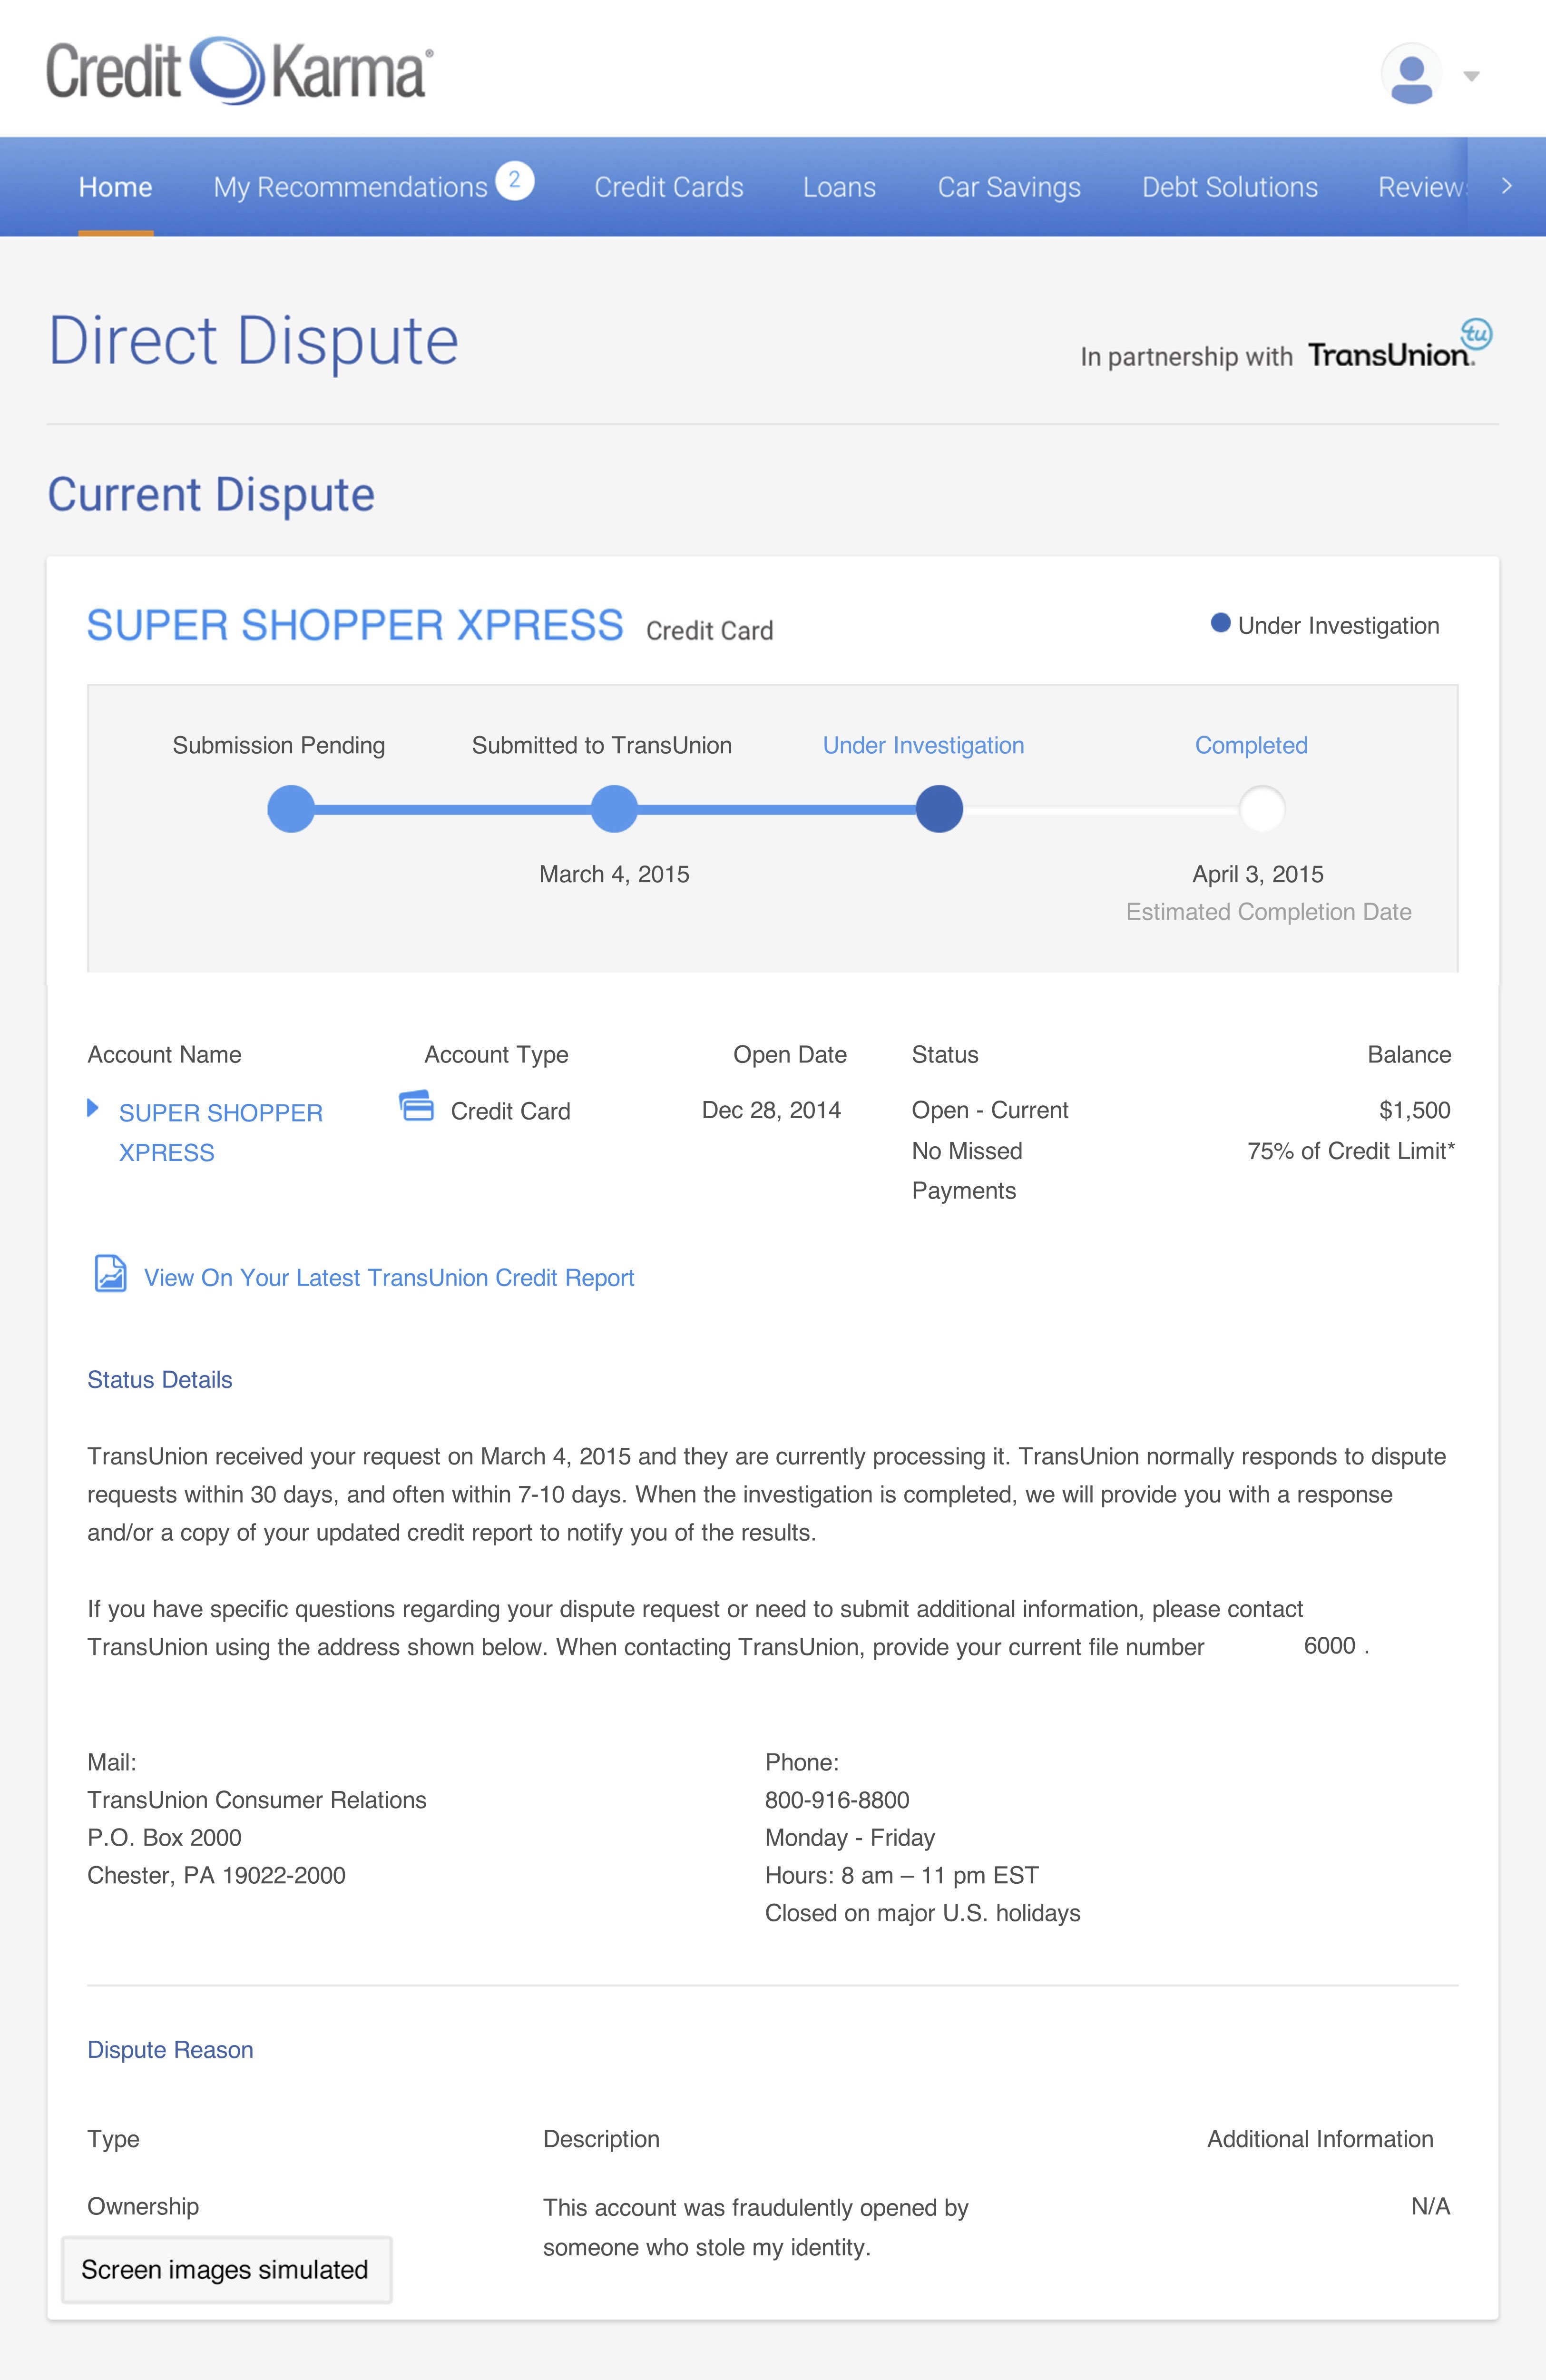Open the Credit Cards menu
This screenshot has width=1546, height=2380.
tap(668, 187)
